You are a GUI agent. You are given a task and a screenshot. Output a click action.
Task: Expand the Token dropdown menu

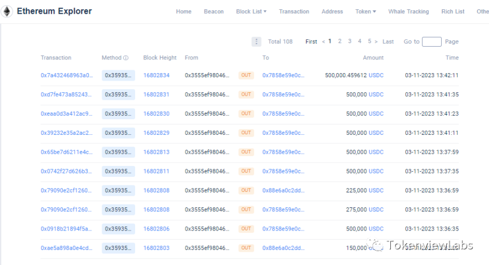[x=365, y=12]
